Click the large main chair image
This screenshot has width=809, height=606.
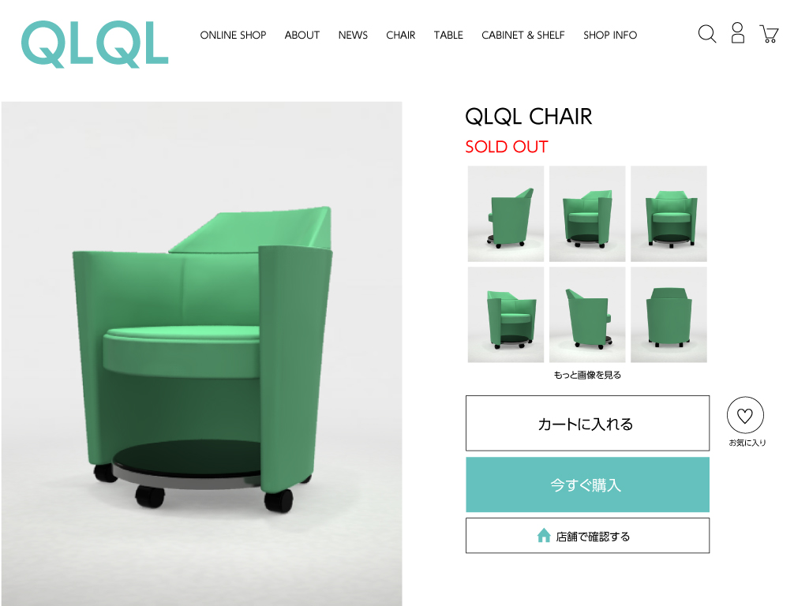point(202,353)
